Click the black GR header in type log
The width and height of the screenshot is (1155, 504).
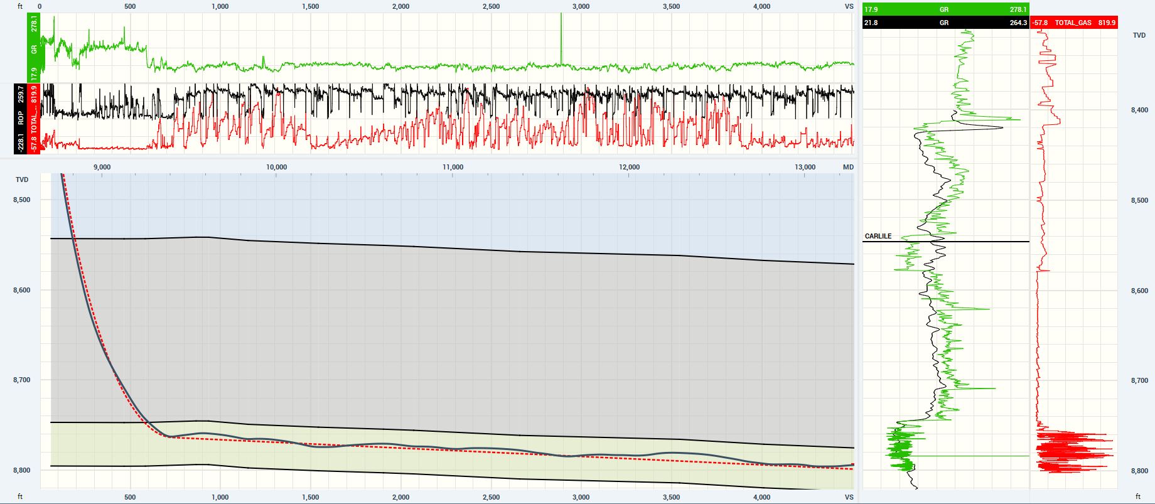(x=945, y=23)
